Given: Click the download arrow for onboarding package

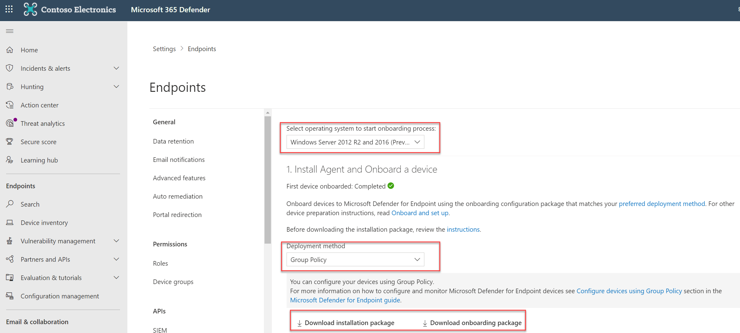Looking at the screenshot, I should (x=425, y=323).
